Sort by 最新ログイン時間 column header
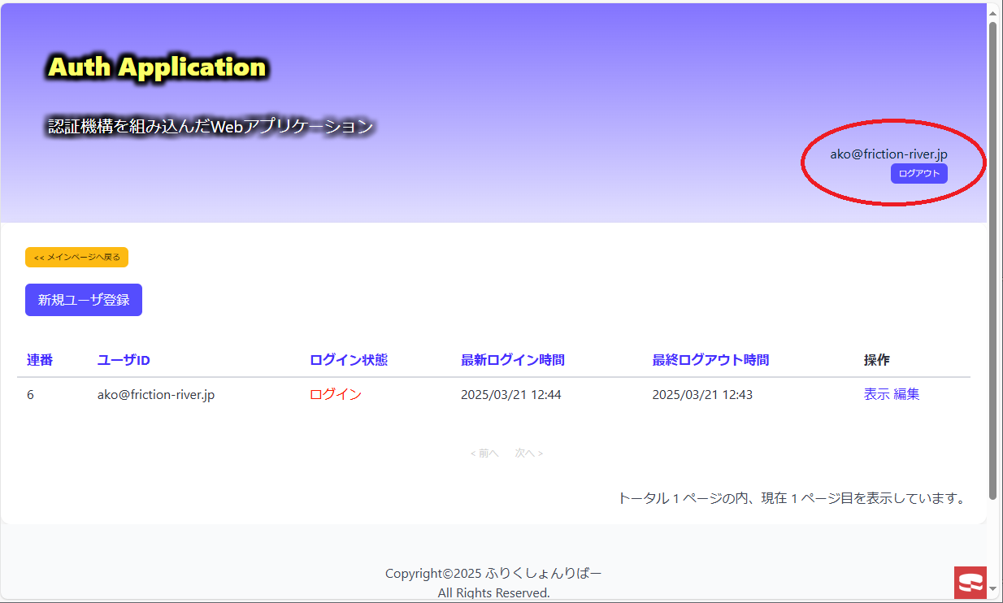The height and width of the screenshot is (603, 1003). [513, 360]
